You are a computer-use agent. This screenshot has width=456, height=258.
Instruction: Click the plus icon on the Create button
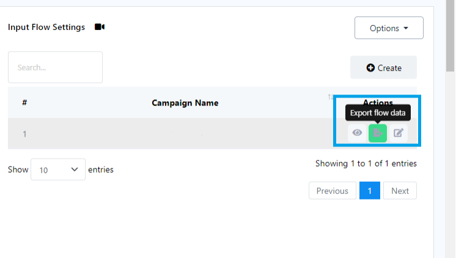[x=370, y=68]
